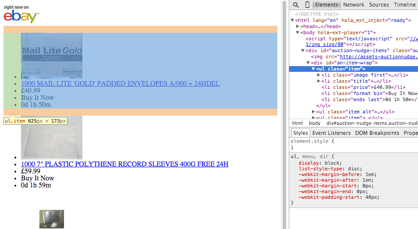Viewport: 418px width, 229px height.
Task: Click html in the breadcrumb bar
Action: coord(297,123)
